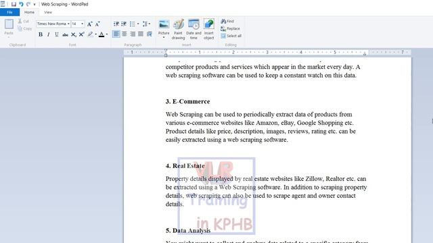Click the Save icon in quick access toolbar

[14, 4]
